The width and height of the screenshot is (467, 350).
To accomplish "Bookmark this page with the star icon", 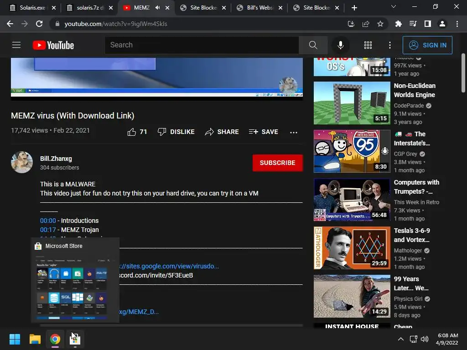I will [x=380, y=24].
